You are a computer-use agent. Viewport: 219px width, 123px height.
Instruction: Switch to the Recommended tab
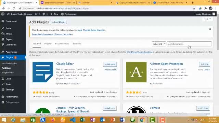pos(62,44)
